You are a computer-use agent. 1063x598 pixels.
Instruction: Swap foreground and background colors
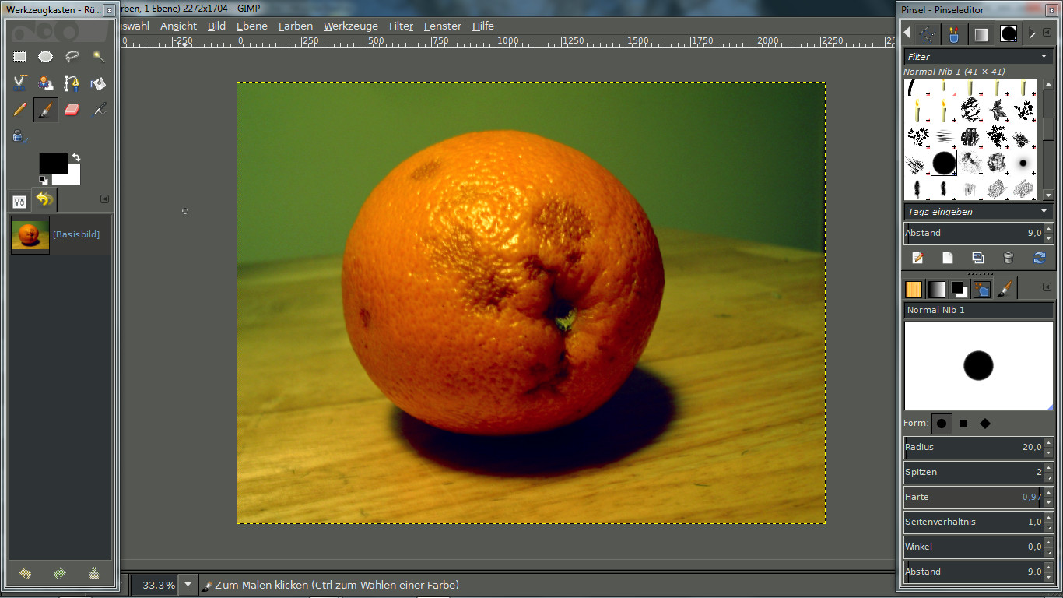point(76,157)
